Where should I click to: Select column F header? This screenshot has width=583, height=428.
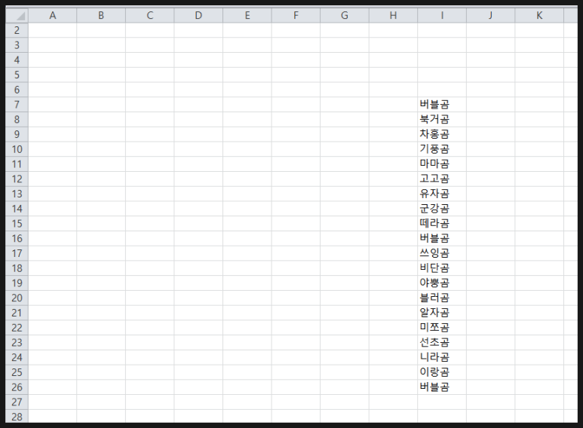296,15
